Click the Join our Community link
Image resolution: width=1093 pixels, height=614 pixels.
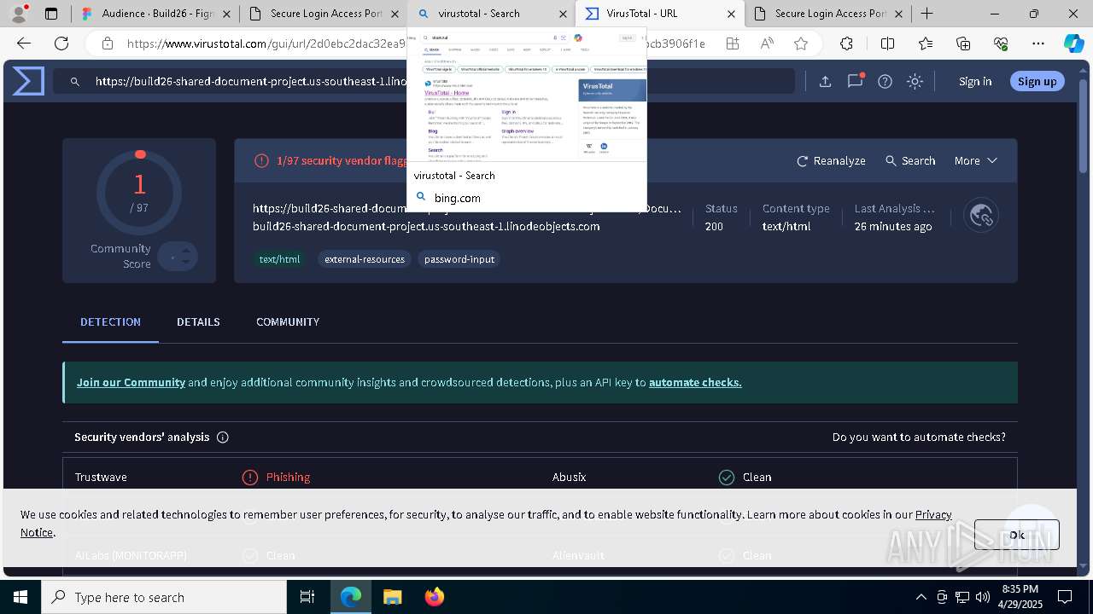click(x=131, y=382)
